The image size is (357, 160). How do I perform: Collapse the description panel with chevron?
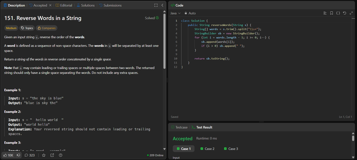162,5
